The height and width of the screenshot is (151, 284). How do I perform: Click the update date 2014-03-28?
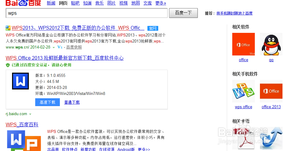(57, 87)
